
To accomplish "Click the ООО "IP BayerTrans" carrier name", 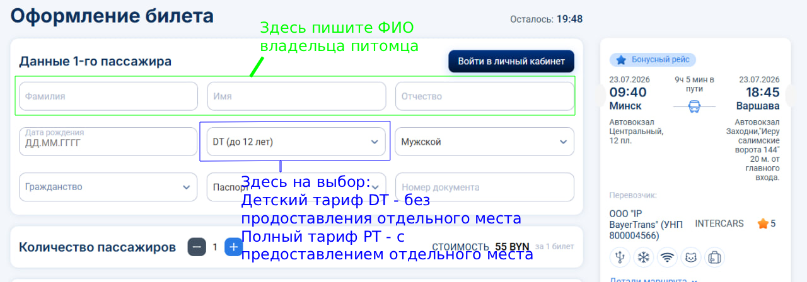I will [646, 225].
